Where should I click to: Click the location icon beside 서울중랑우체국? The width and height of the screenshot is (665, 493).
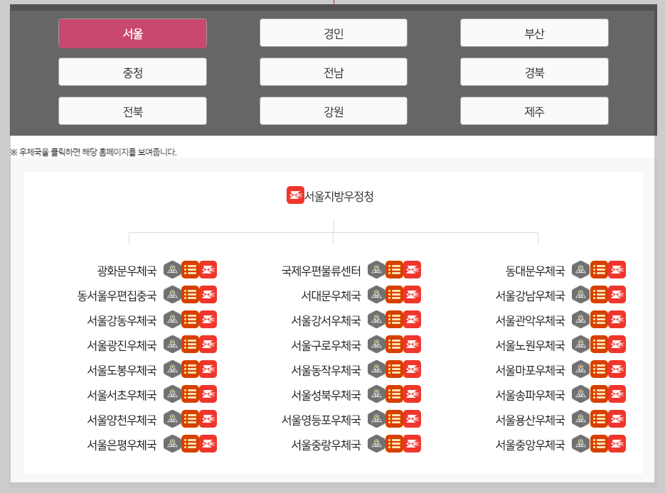pos(376,444)
